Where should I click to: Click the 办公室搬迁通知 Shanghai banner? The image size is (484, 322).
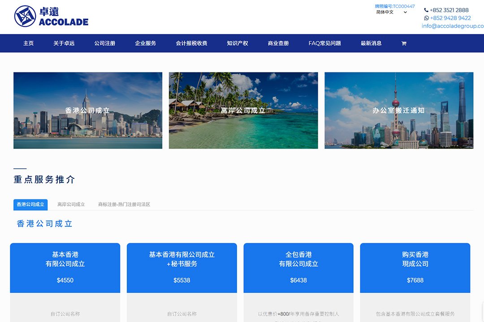pos(398,110)
